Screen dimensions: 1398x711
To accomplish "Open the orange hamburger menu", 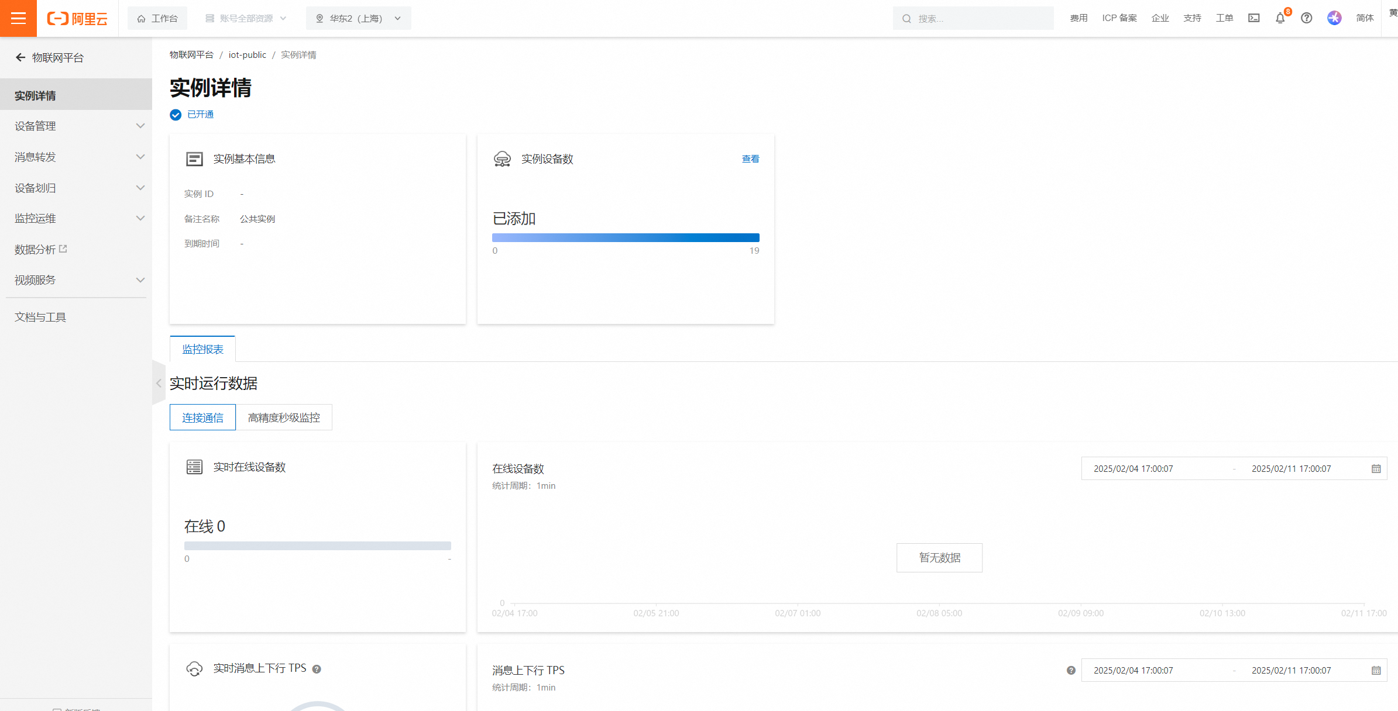I will [x=18, y=18].
